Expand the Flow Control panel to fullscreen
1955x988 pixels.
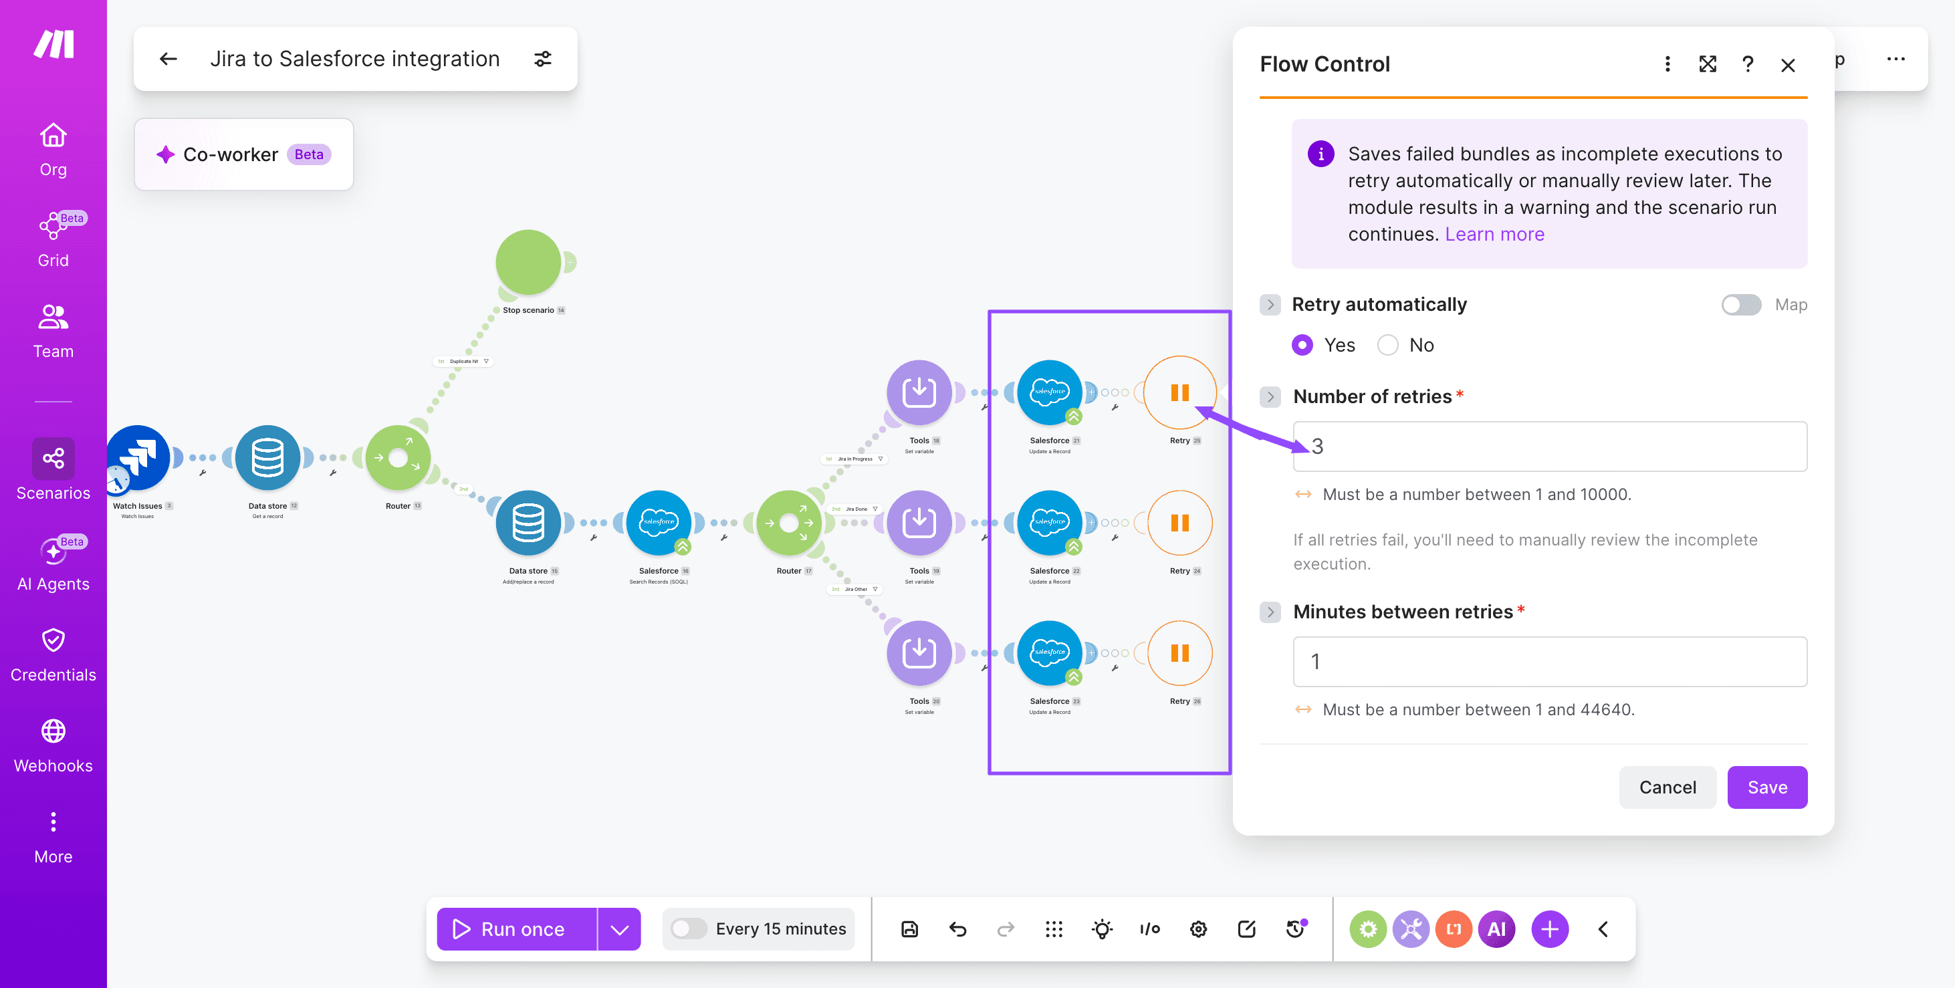tap(1708, 64)
